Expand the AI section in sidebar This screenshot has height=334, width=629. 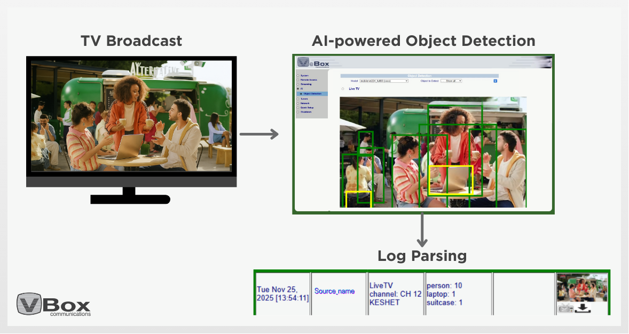(302, 89)
